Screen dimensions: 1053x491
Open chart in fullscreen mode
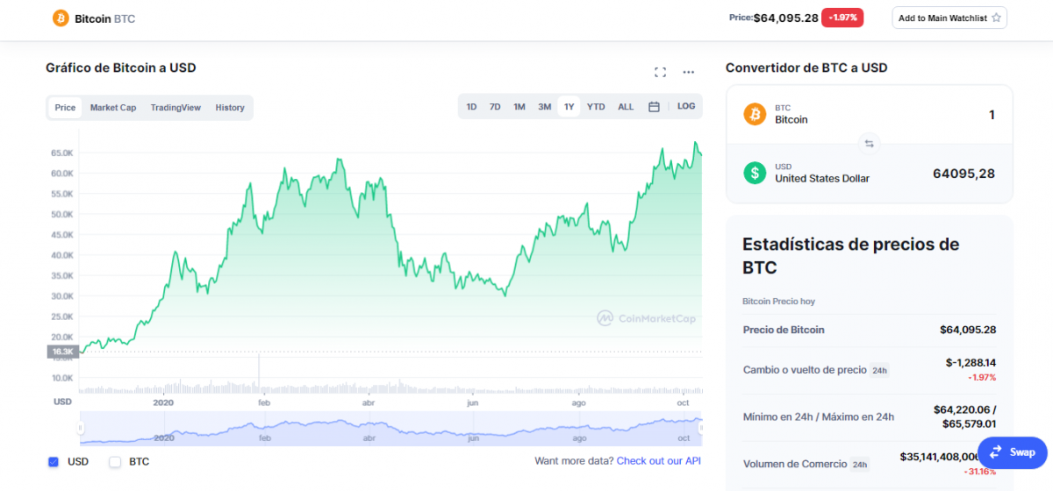coord(661,72)
